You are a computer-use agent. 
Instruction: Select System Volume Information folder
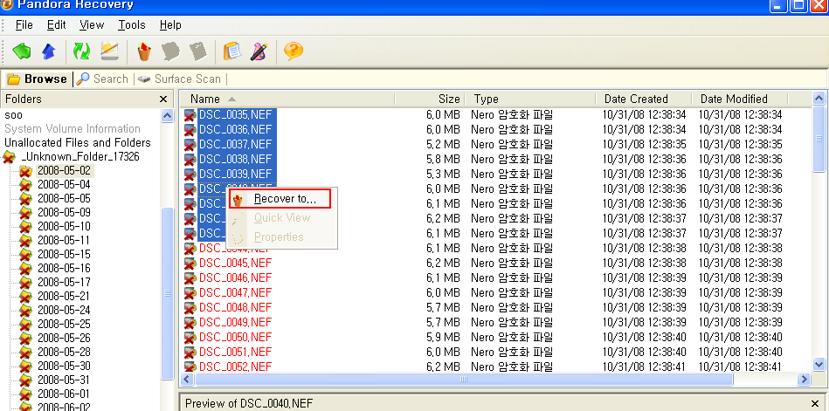click(73, 129)
